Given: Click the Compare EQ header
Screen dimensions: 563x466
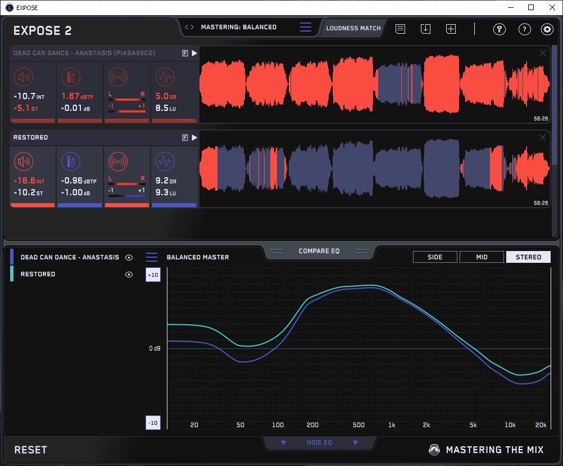Looking at the screenshot, I should point(319,251).
